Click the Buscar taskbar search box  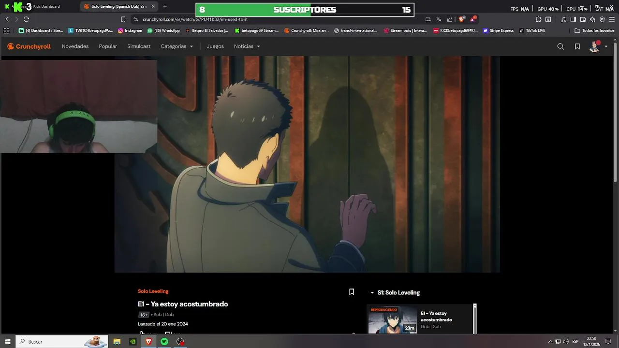pos(62,341)
